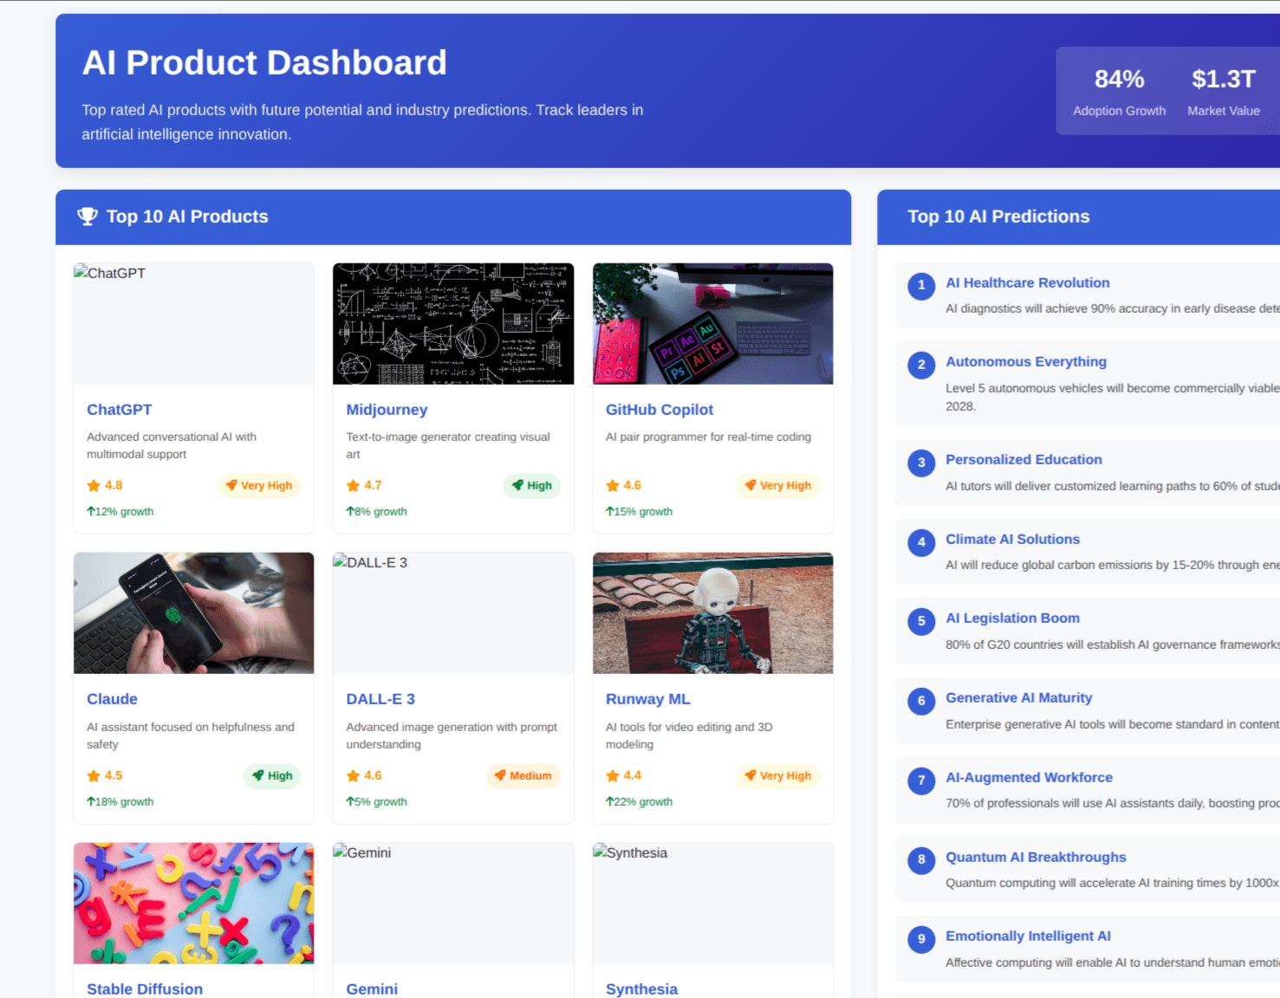Click the number 1 badge for AI Healthcare Revolution
This screenshot has height=998, width=1280.
(x=921, y=285)
